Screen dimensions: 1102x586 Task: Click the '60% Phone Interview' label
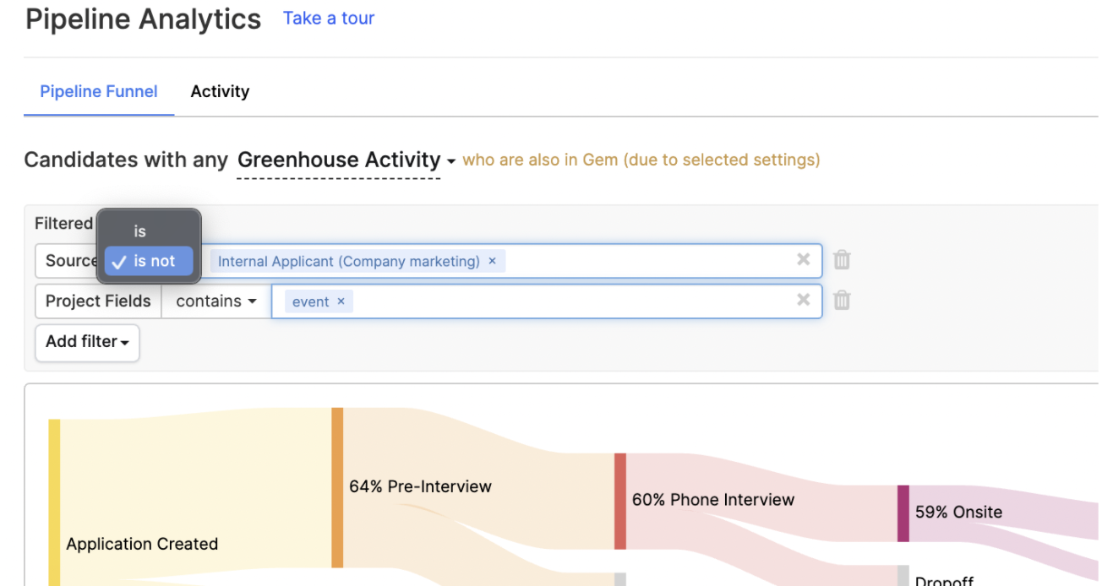(x=713, y=500)
